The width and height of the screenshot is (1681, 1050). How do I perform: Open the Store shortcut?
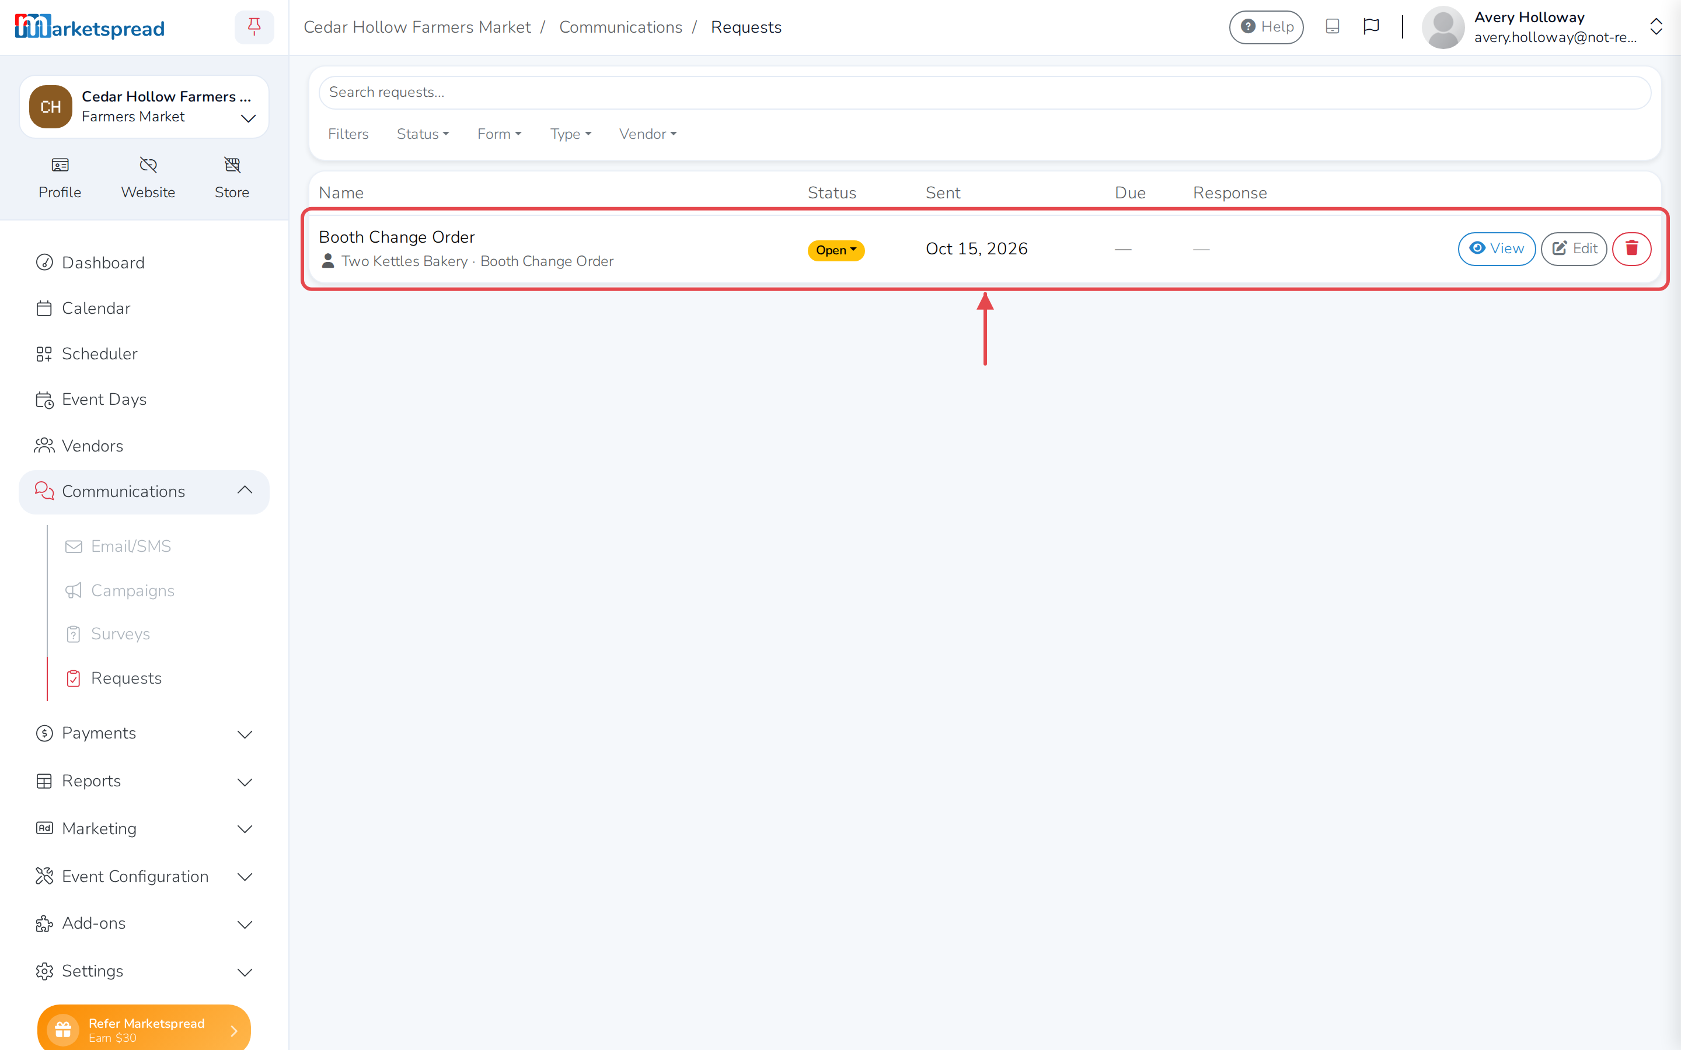232,178
